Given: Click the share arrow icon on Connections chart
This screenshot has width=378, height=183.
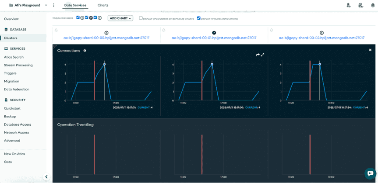Looking at the screenshot, I should 258,55.
